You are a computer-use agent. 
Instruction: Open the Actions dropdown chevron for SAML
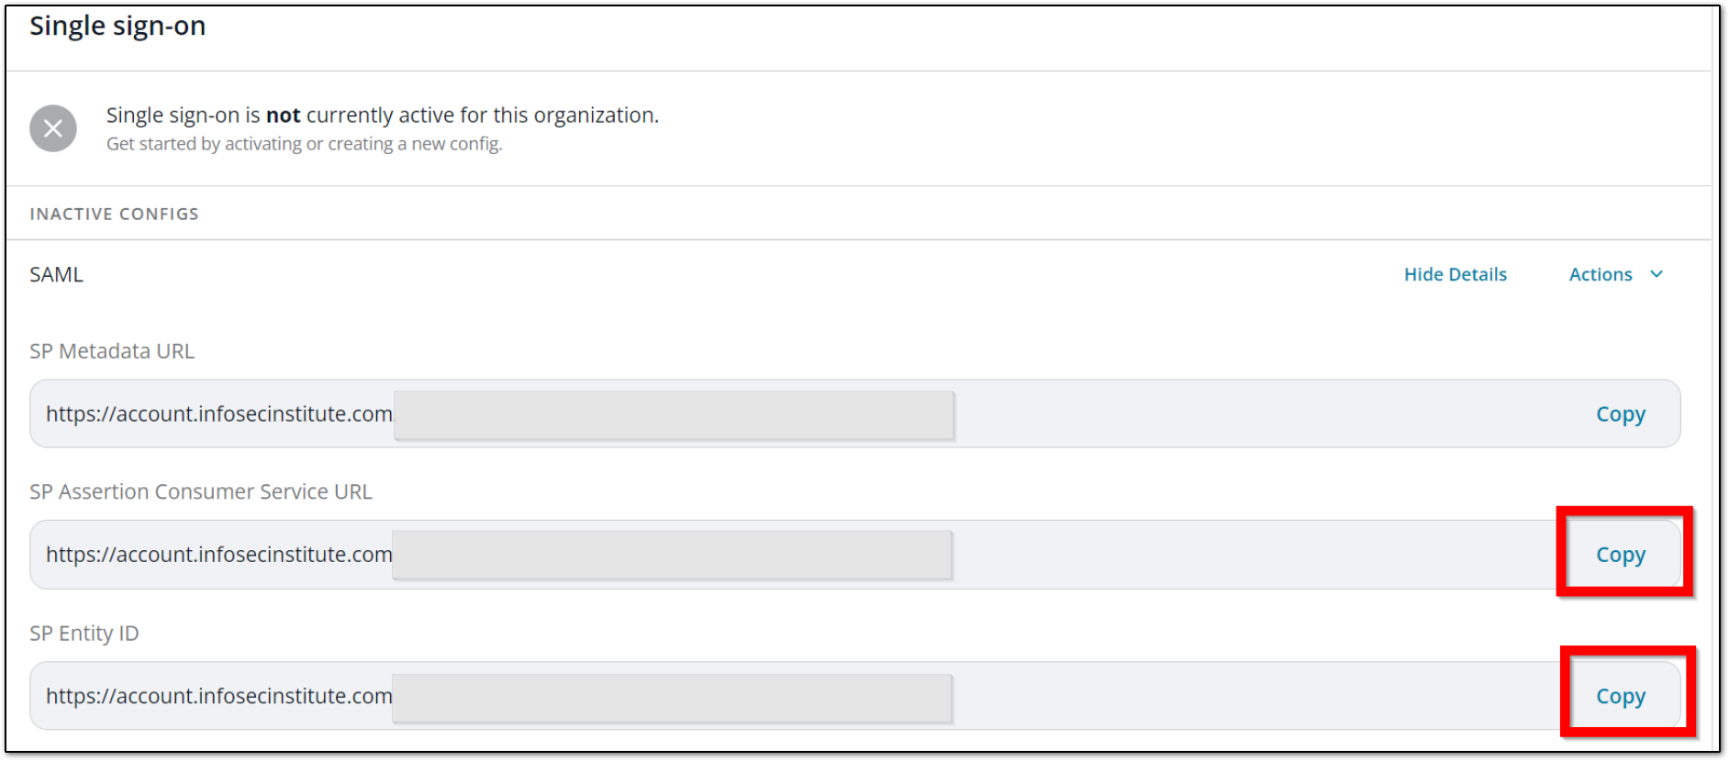coord(1657,274)
